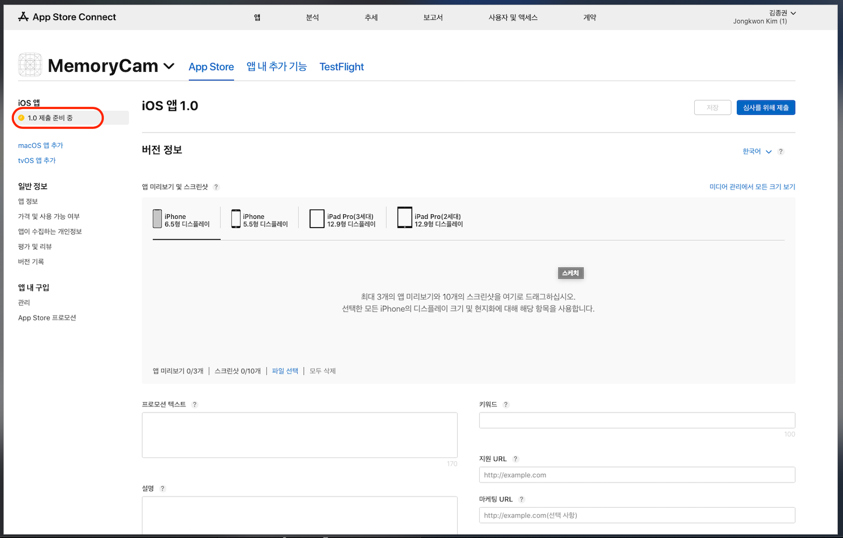This screenshot has width=843, height=538.
Task: Click the iPad Pro(3세대) device icon
Action: point(317,219)
